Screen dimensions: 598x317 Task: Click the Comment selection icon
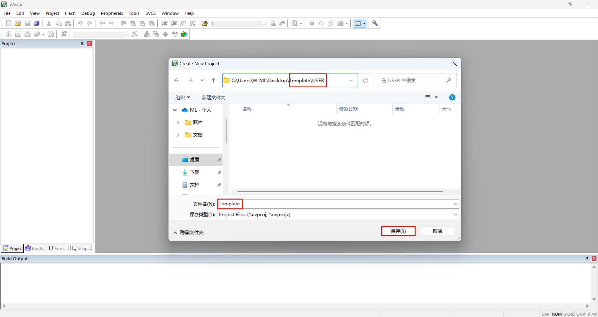click(183, 23)
